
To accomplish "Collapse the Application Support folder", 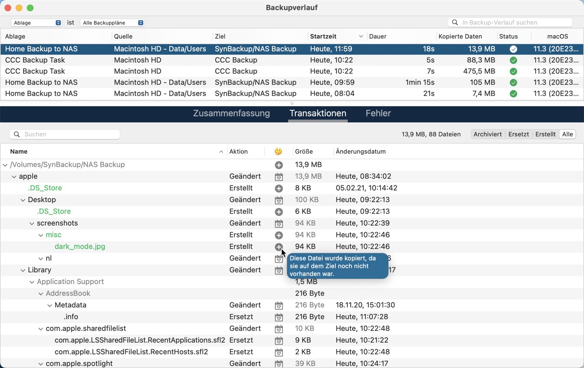I will [x=32, y=282].
